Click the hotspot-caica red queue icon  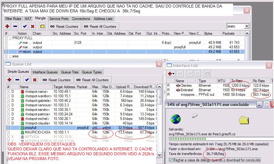click(x=22, y=92)
